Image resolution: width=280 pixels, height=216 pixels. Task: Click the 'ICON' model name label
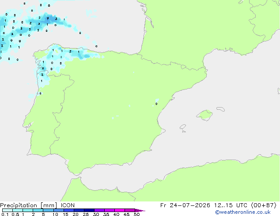pos(68,205)
